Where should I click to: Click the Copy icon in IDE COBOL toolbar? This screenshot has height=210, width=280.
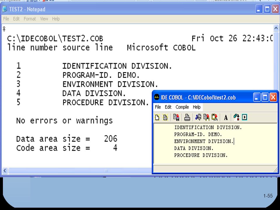coord(206,117)
